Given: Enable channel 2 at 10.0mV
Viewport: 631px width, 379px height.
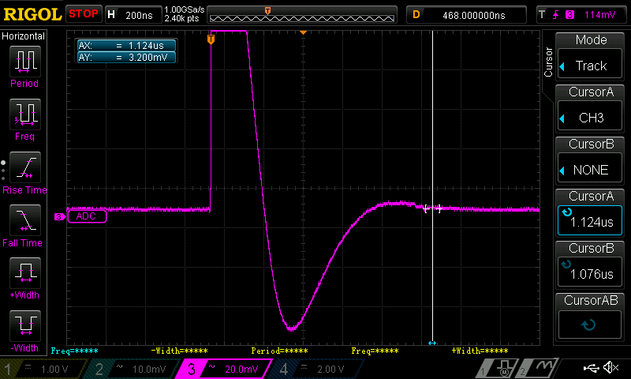Looking at the screenshot, I should point(131,369).
